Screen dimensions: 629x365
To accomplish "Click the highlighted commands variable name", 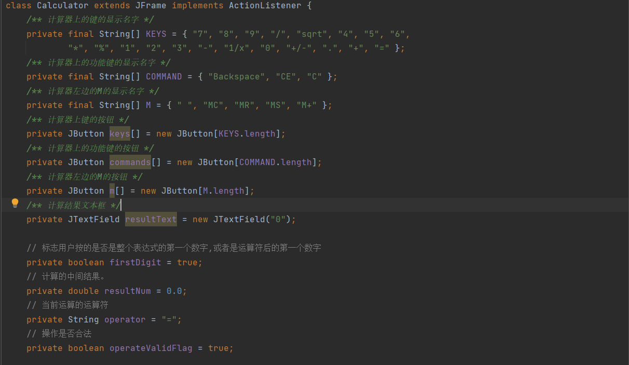I will tap(130, 163).
